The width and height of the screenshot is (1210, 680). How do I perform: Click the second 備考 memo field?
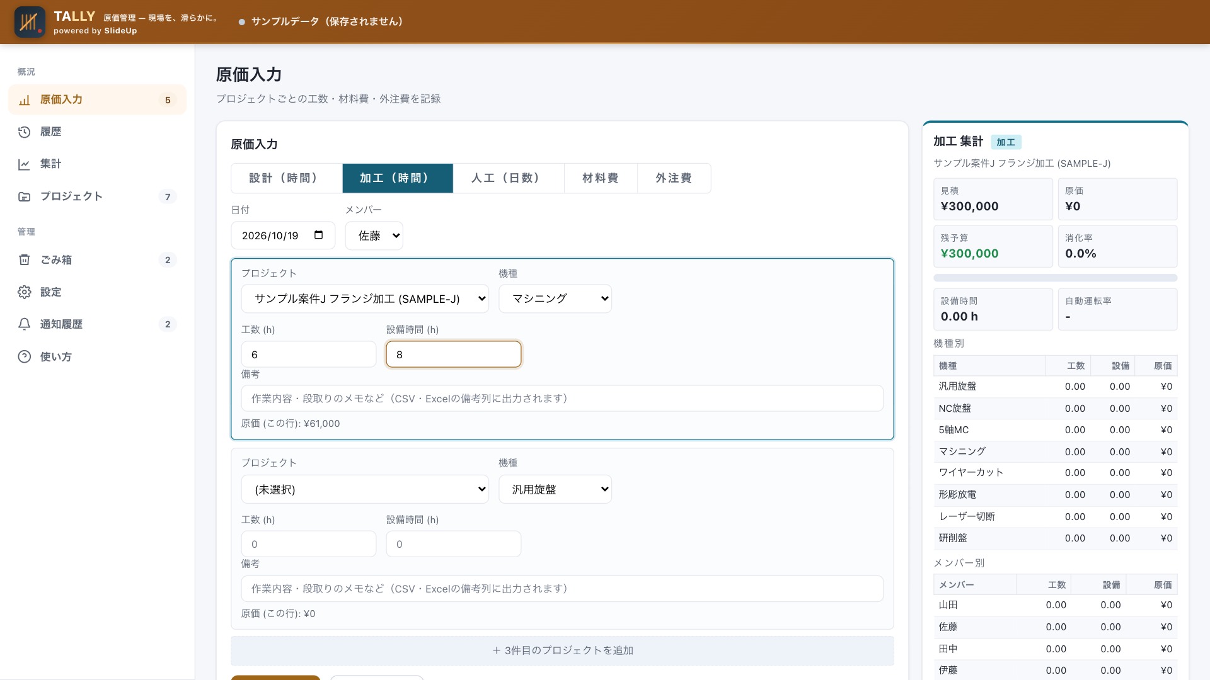click(x=562, y=589)
